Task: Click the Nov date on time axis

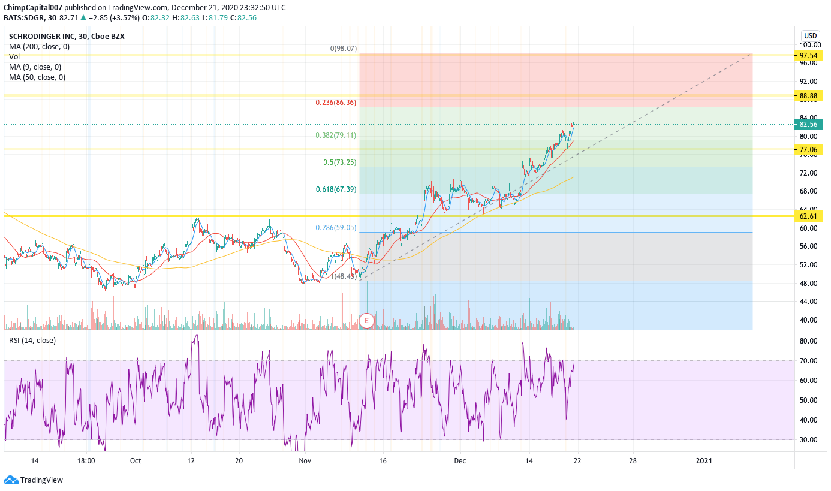Action: (x=305, y=460)
